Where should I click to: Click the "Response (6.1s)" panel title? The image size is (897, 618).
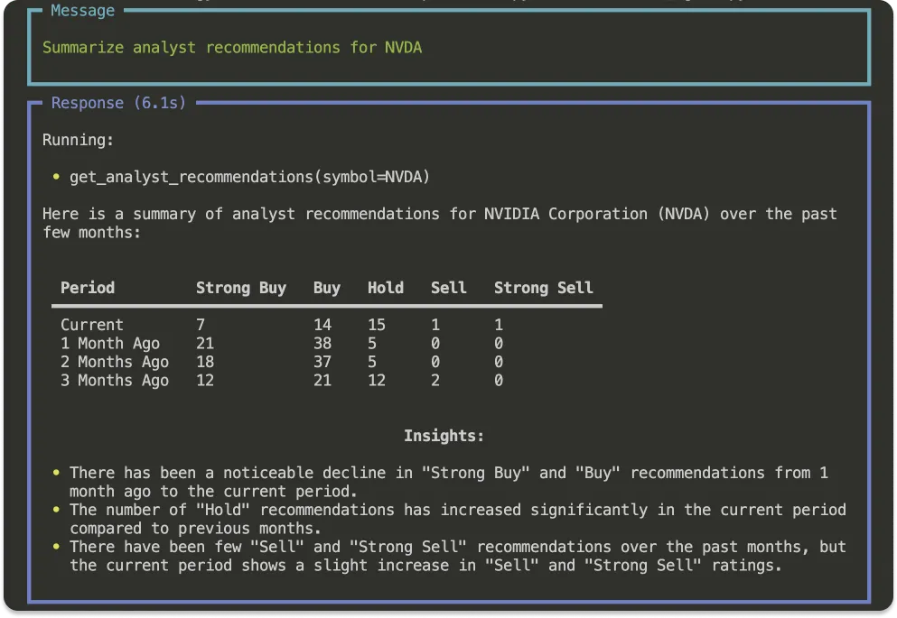(x=118, y=103)
